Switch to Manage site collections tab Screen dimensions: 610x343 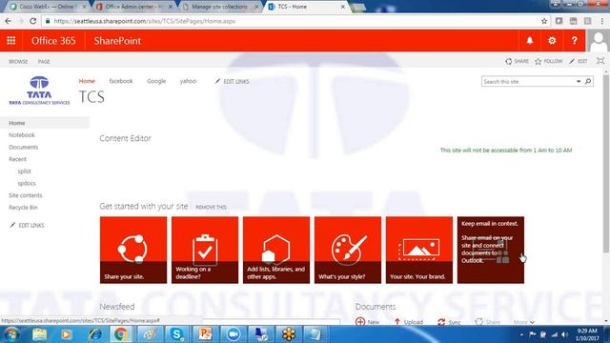[220, 7]
